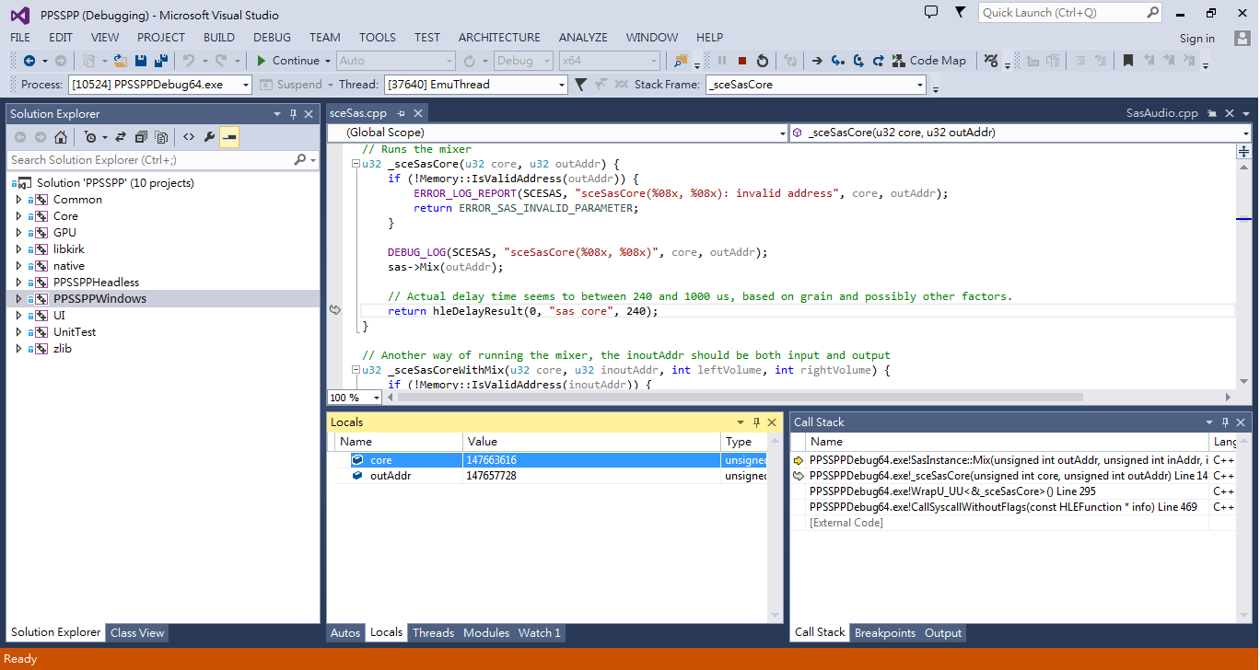The width and height of the screenshot is (1260, 670).
Task: Open the Thread dropdown showing EmuThread
Action: (562, 85)
